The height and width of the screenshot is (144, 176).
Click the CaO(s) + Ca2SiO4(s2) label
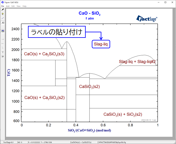click(45, 98)
